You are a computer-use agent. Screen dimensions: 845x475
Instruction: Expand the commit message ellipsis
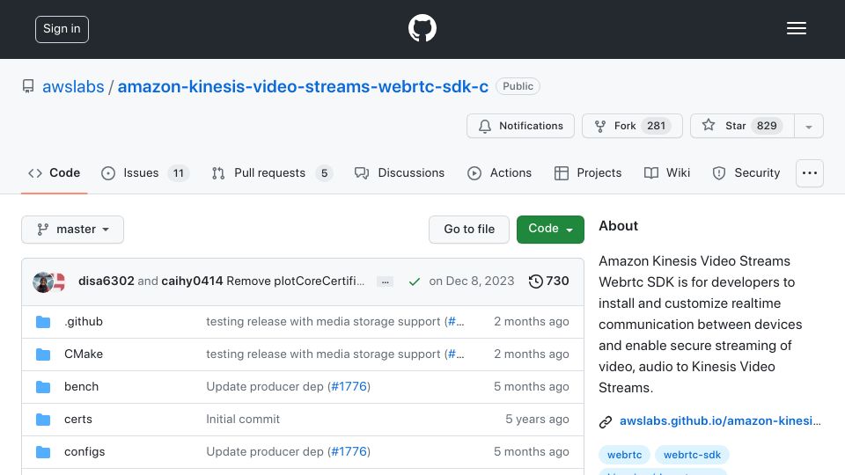click(x=385, y=281)
